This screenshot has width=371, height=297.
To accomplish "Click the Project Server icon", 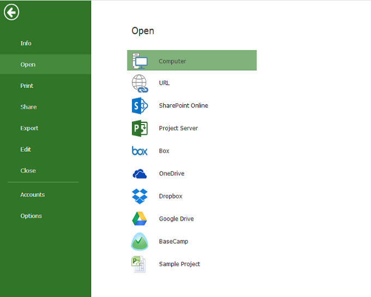I will [140, 128].
